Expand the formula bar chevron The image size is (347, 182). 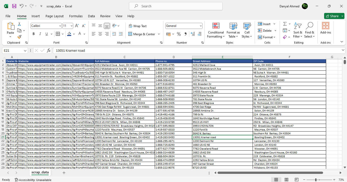point(343,50)
